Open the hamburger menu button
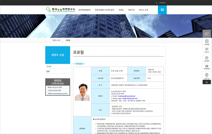 pyautogui.click(x=162, y=10)
